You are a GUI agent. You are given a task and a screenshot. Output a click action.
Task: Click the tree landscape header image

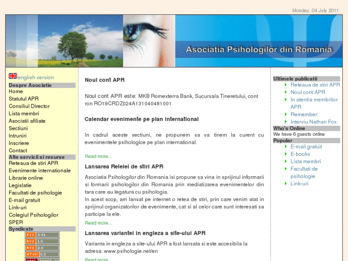tap(64, 41)
